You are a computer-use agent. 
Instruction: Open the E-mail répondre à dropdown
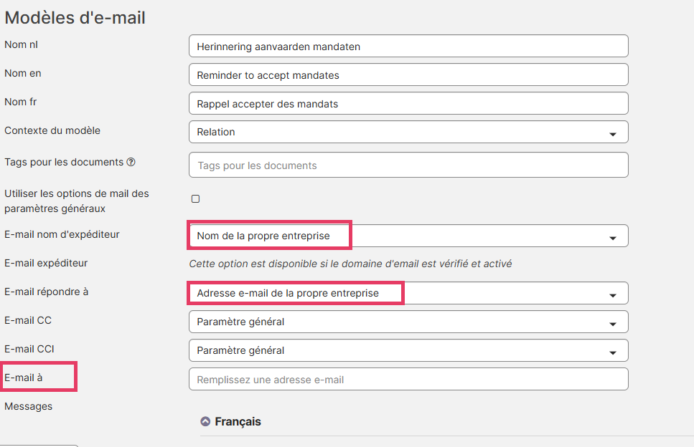(408, 293)
